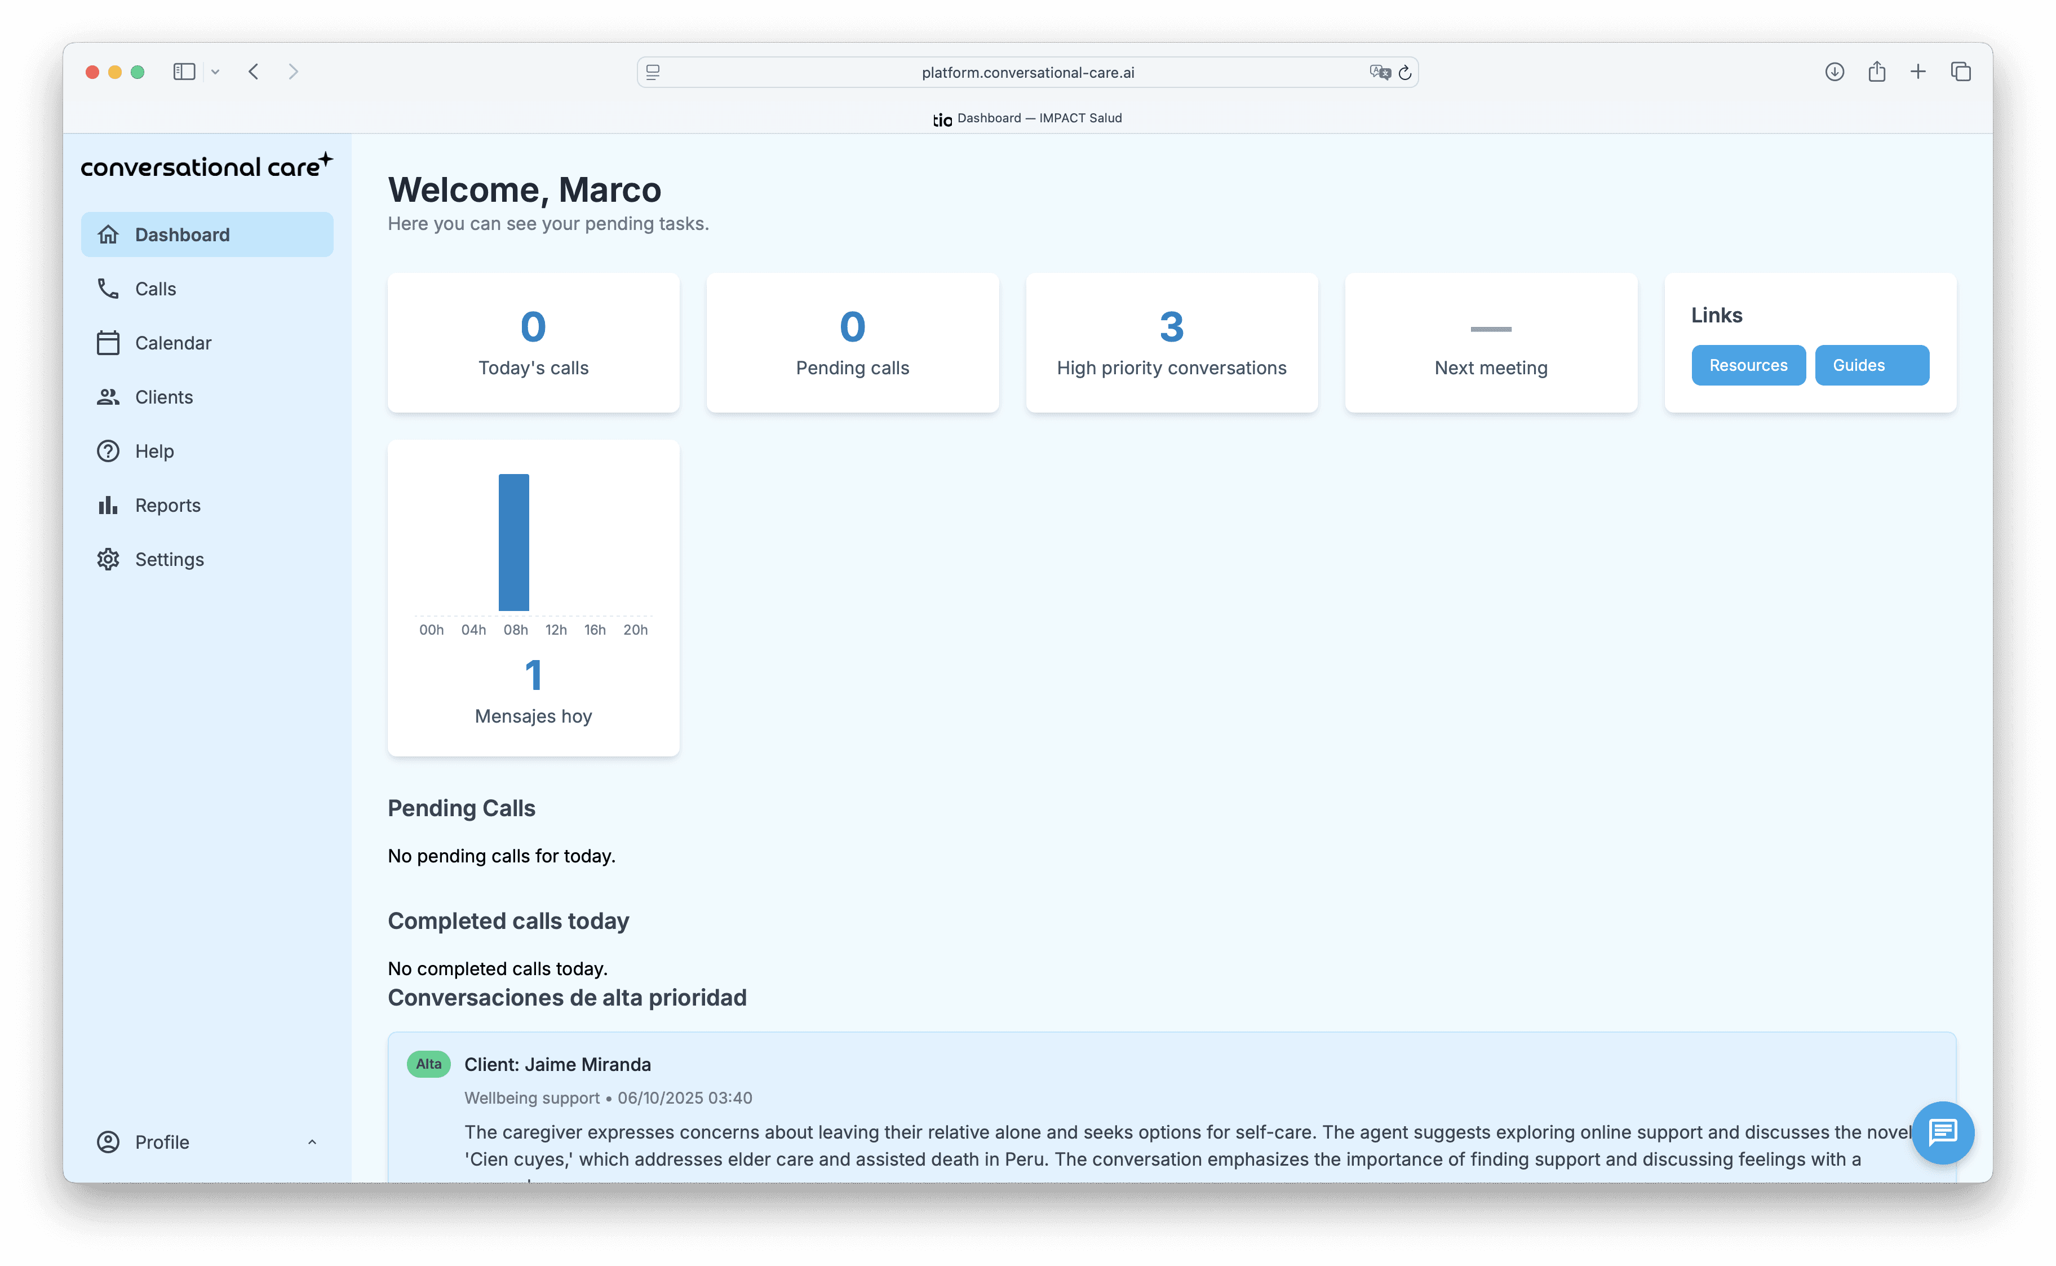Click the Dashboard — IMPACT Salud tab title
The height and width of the screenshot is (1266, 2056).
[x=1039, y=118]
